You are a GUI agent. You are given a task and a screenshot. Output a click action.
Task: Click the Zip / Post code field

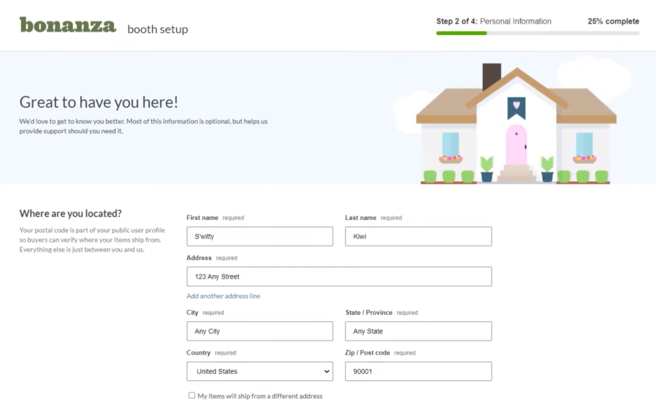[418, 371]
